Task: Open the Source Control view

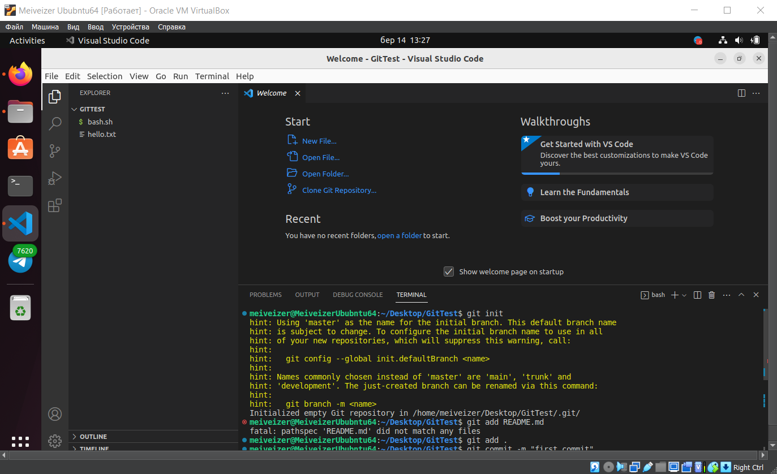Action: click(x=55, y=151)
